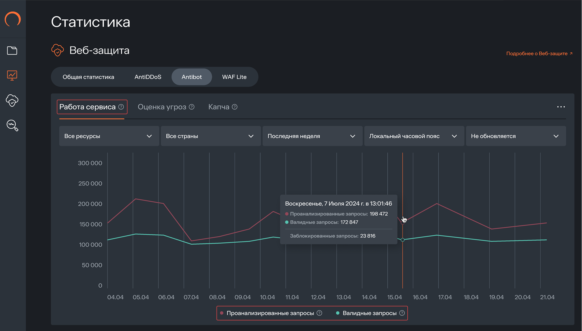Toggle the "Проанализированные запросы" series in the legend
The height and width of the screenshot is (331, 582).
pyautogui.click(x=270, y=313)
